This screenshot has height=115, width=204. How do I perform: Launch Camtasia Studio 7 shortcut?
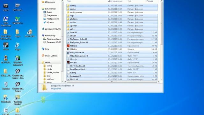click(18, 100)
